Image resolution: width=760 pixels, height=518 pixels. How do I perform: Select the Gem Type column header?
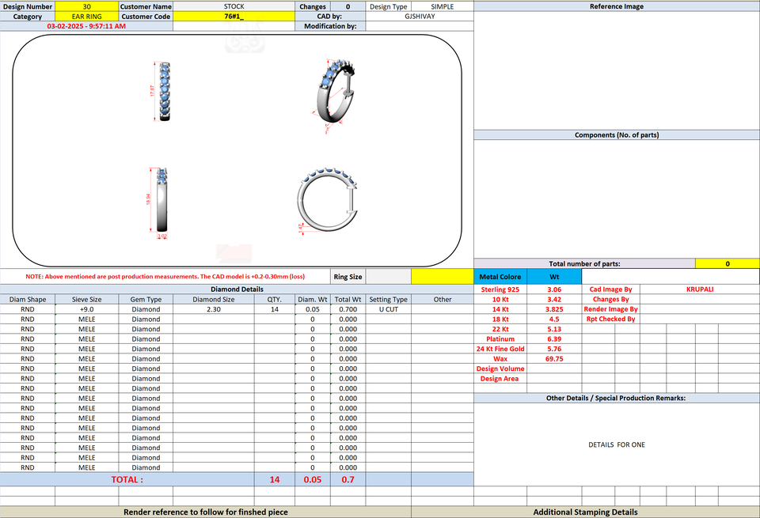pos(146,299)
